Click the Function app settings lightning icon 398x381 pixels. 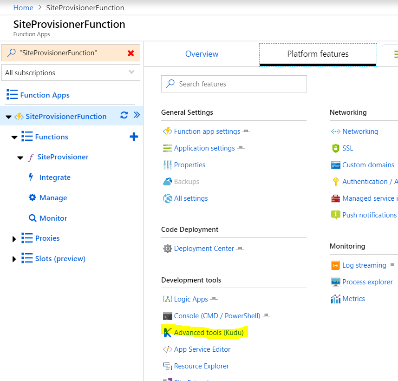pyautogui.click(x=168, y=131)
